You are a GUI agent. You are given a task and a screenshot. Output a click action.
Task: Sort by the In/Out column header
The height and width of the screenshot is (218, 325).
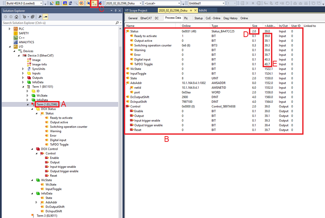point(283,26)
